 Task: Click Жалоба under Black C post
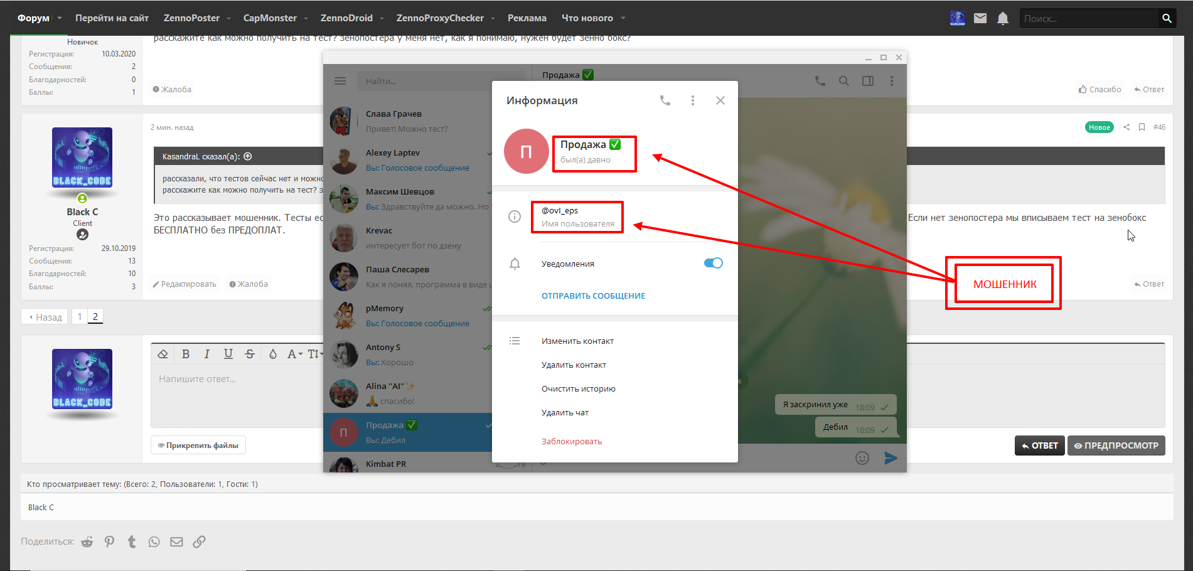tap(249, 284)
